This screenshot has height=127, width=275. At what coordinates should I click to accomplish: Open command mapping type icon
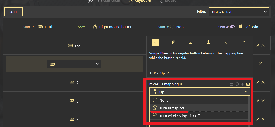point(248,84)
